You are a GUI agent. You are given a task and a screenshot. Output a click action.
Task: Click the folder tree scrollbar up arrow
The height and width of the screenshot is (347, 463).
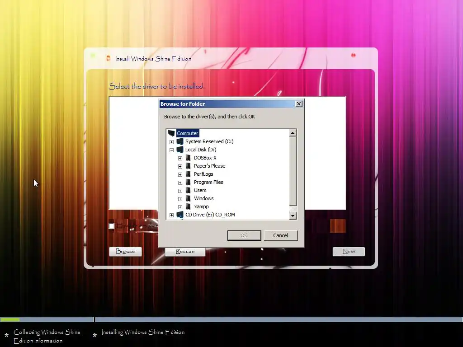tap(293, 133)
